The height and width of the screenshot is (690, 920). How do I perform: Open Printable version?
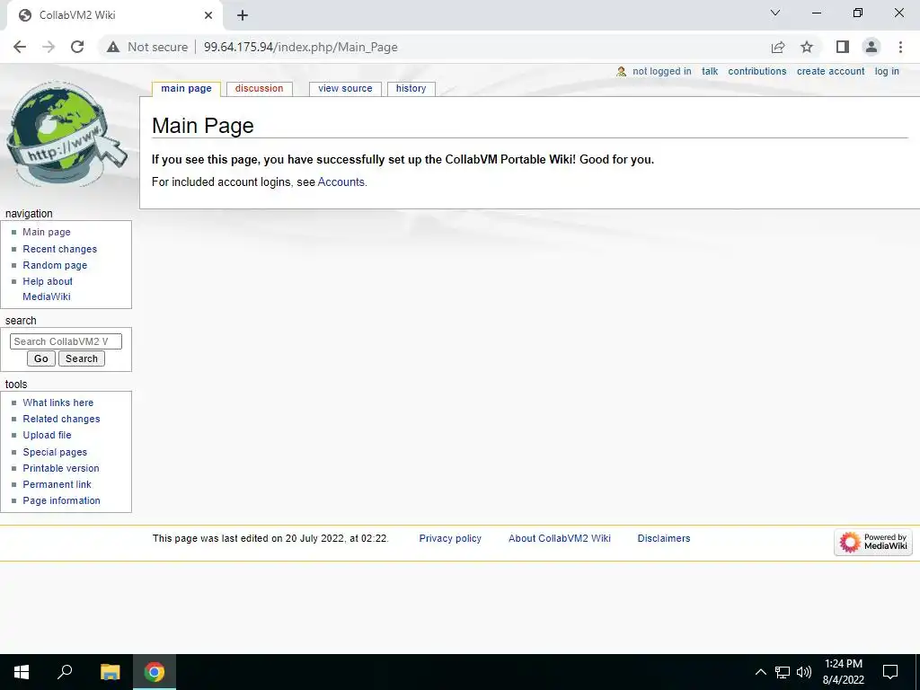click(61, 468)
